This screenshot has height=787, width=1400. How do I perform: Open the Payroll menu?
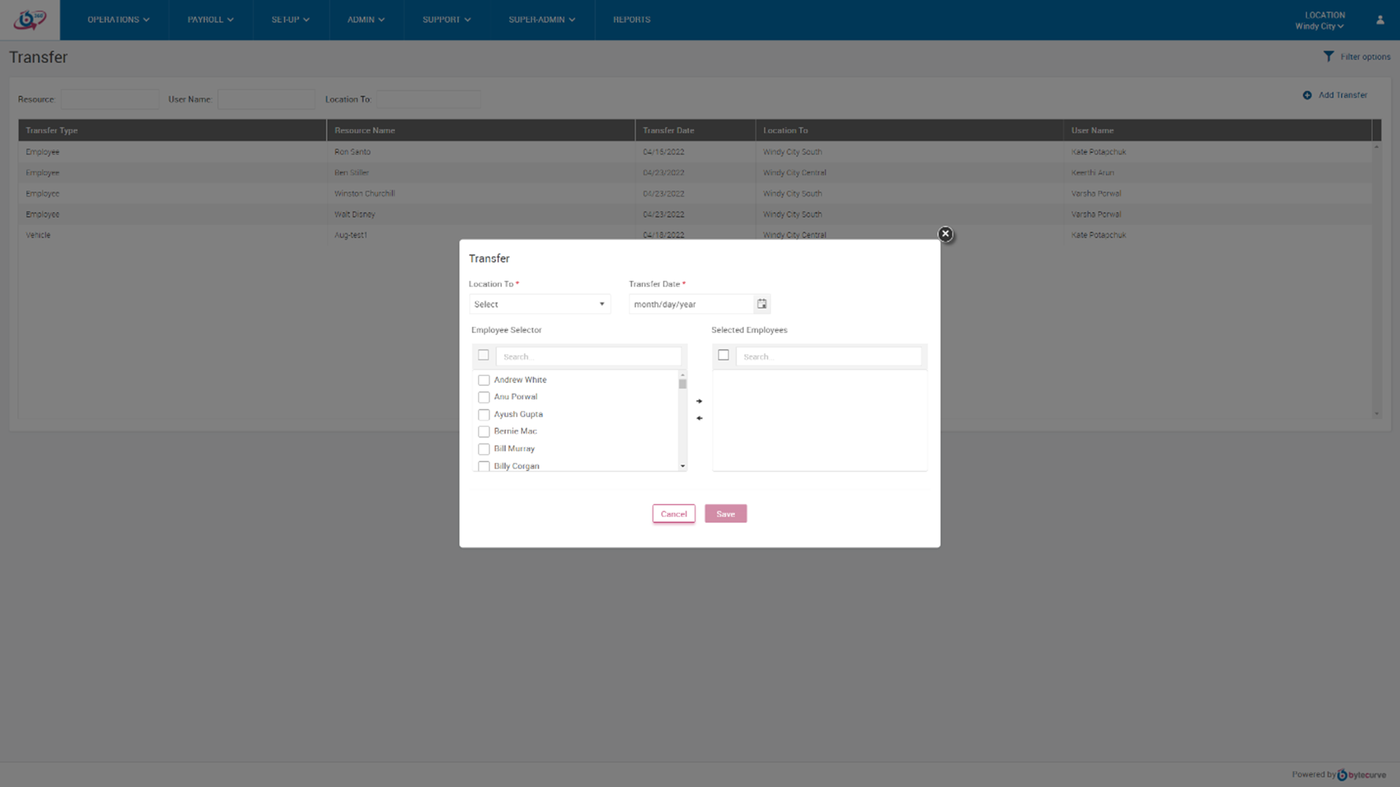tap(210, 19)
